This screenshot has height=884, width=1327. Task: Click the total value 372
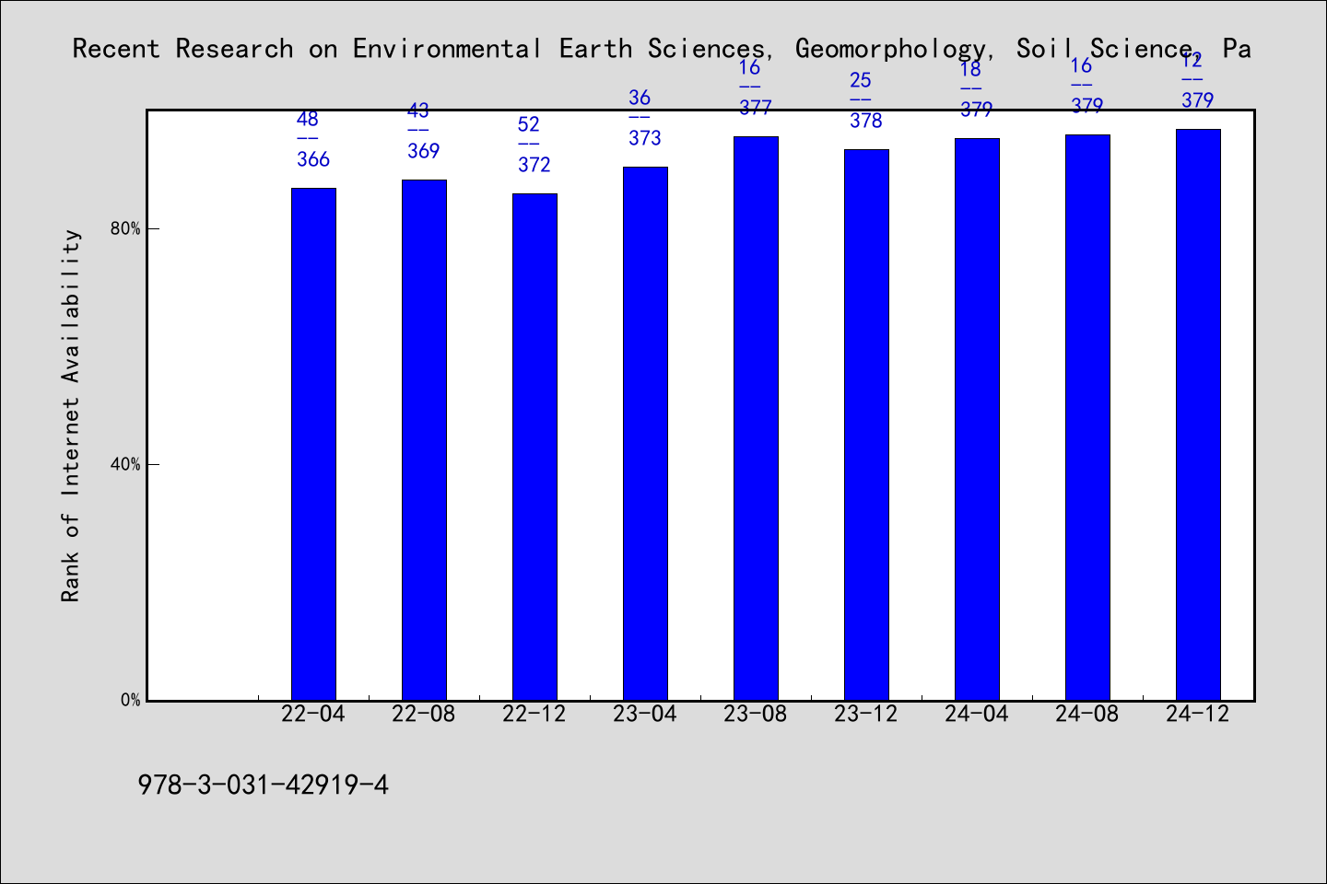534,165
